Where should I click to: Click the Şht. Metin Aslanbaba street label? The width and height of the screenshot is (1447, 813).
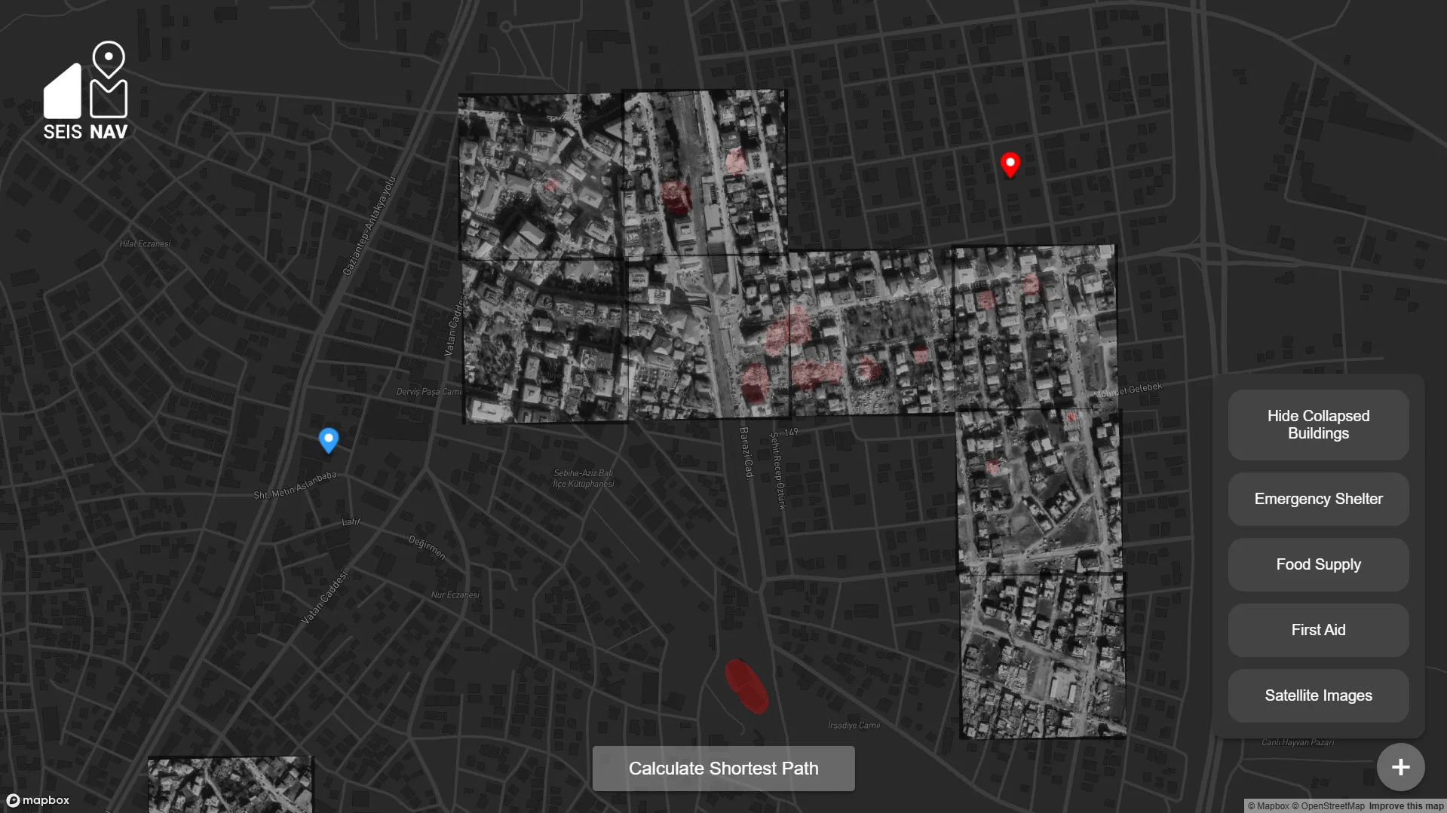click(x=295, y=485)
